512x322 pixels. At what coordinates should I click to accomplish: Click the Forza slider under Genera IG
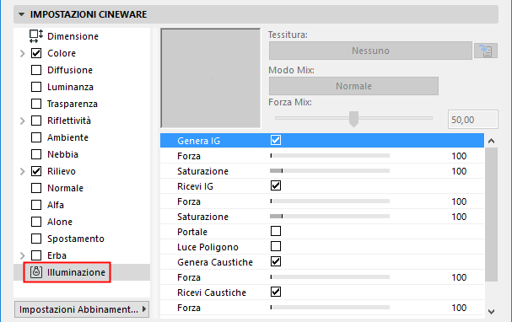330,156
